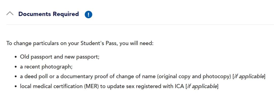
Task: Click the 'Old passport and new passport' item
Action: [x=60, y=57]
